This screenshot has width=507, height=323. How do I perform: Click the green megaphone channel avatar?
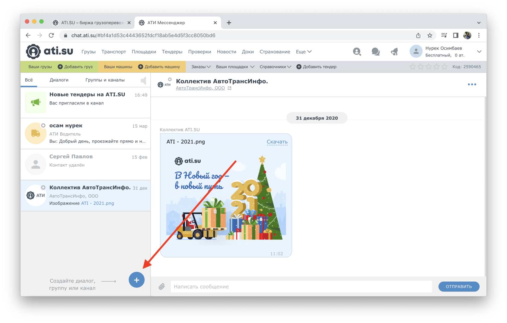(36, 102)
